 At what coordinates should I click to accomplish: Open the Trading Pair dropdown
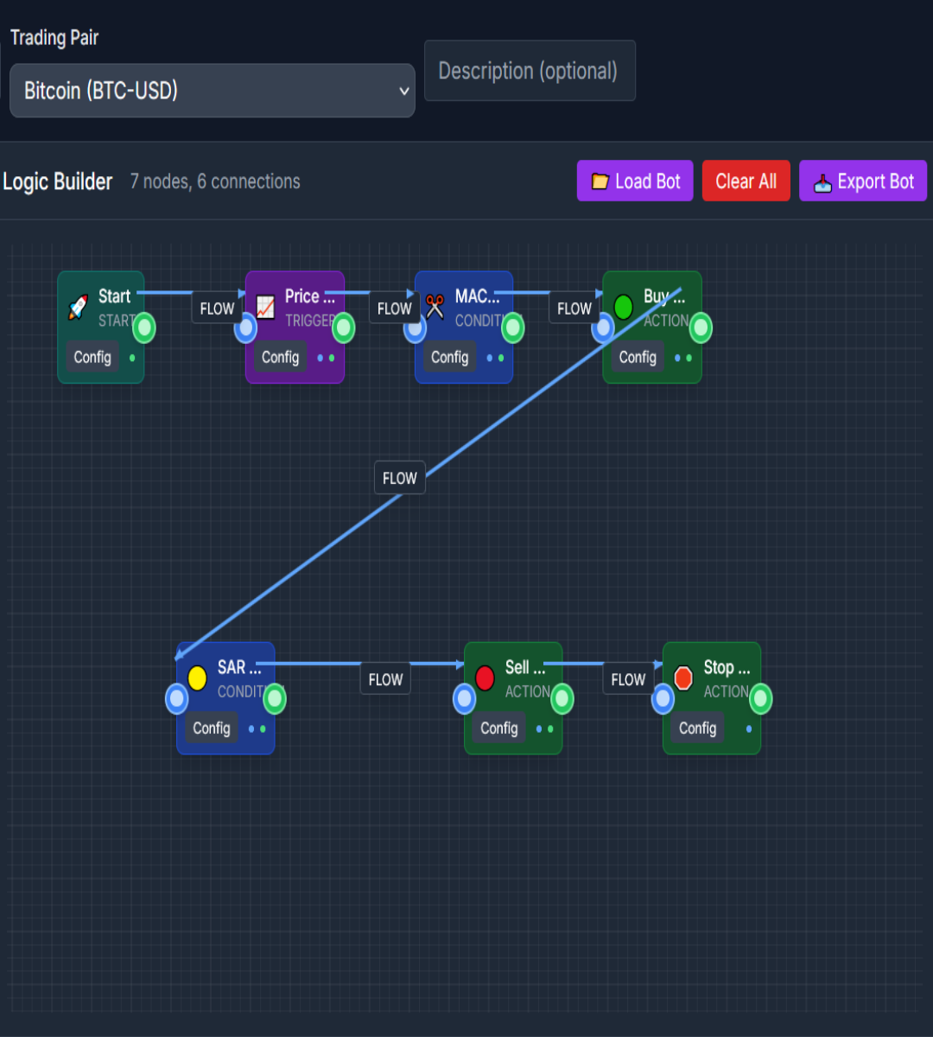(213, 91)
